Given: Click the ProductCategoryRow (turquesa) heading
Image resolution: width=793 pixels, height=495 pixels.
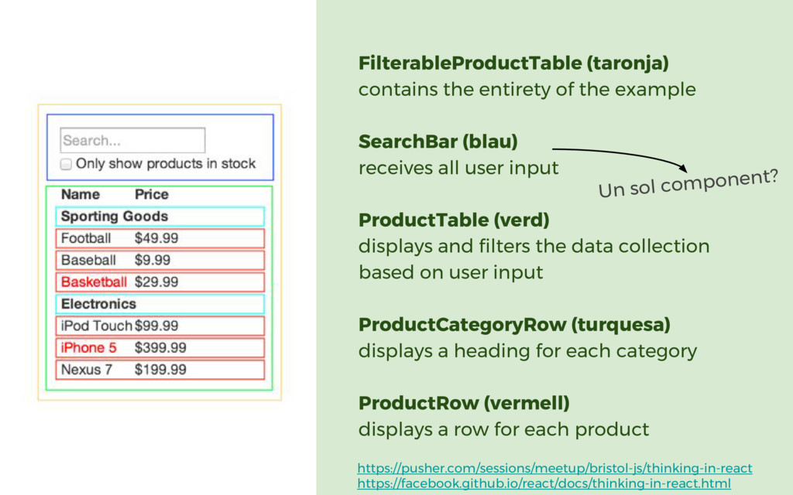Looking at the screenshot, I should [x=514, y=325].
